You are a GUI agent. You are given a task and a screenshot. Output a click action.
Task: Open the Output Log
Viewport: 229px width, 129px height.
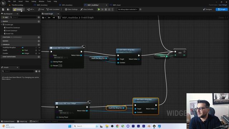[22, 121]
